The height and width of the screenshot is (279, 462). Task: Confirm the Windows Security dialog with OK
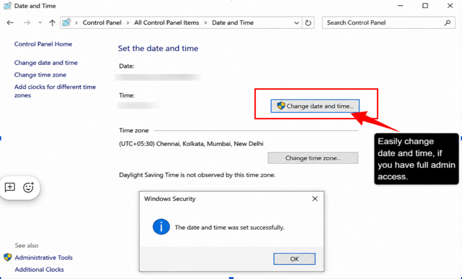tap(295, 259)
